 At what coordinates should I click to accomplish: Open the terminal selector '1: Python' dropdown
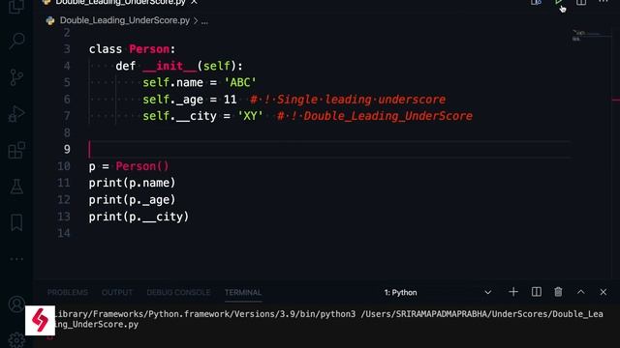coord(438,292)
